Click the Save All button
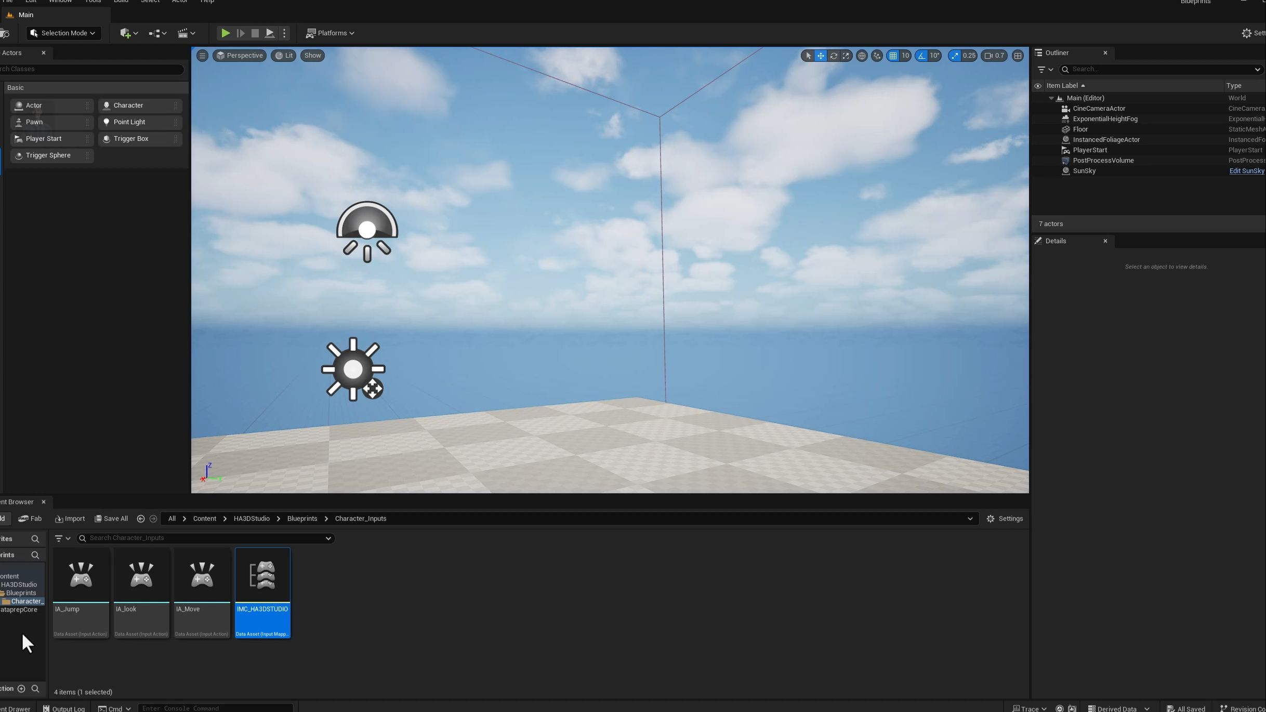The image size is (1266, 712). [111, 519]
